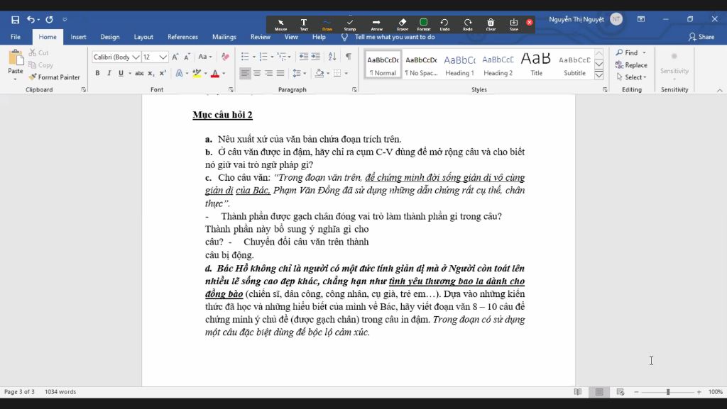Image resolution: width=727 pixels, height=409 pixels.
Task: Apply superscript formatting
Action: [163, 73]
